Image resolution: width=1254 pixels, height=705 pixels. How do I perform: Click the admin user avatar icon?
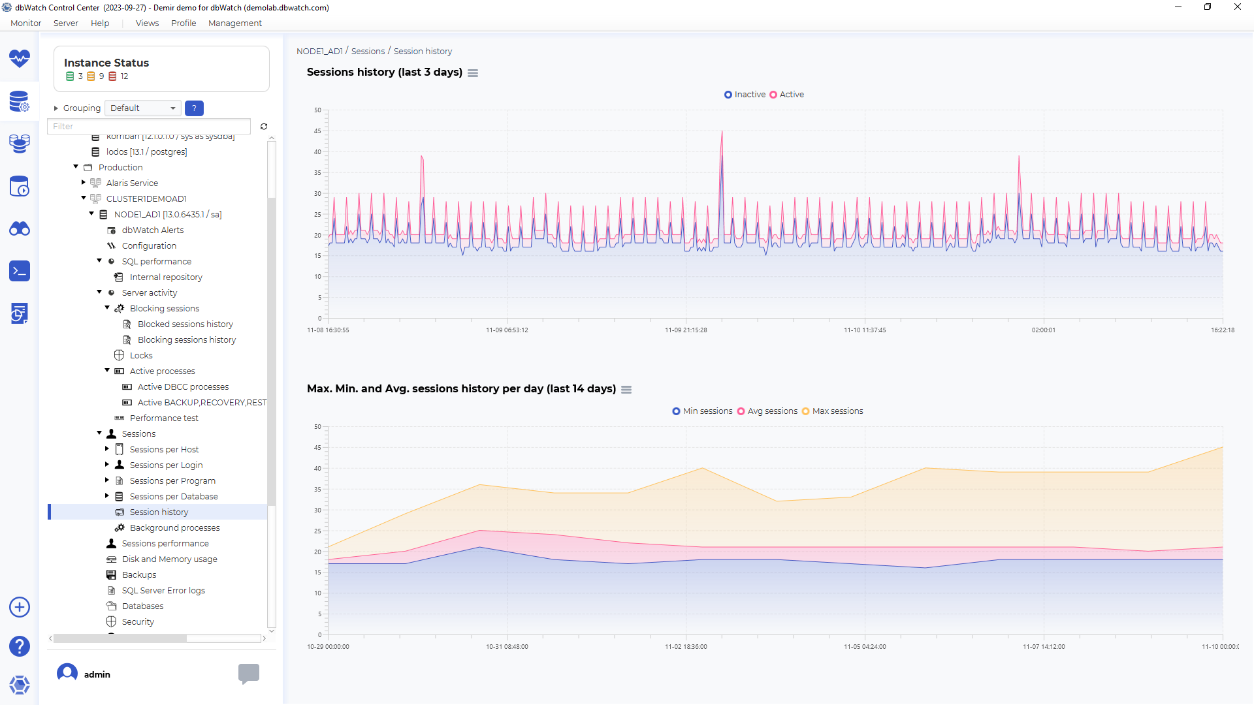[67, 674]
